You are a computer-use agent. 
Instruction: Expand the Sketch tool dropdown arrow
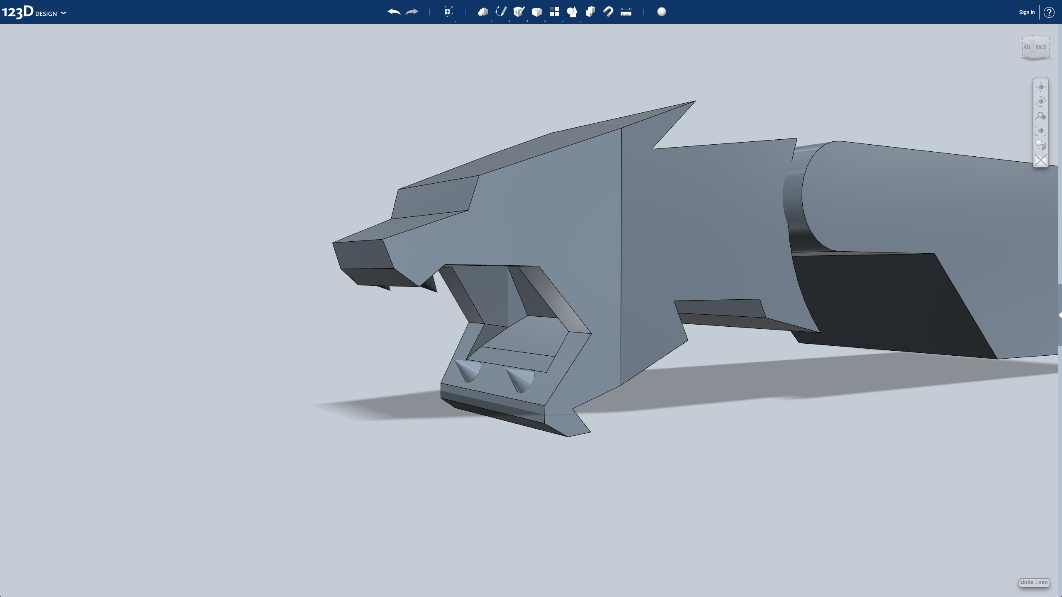(509, 20)
